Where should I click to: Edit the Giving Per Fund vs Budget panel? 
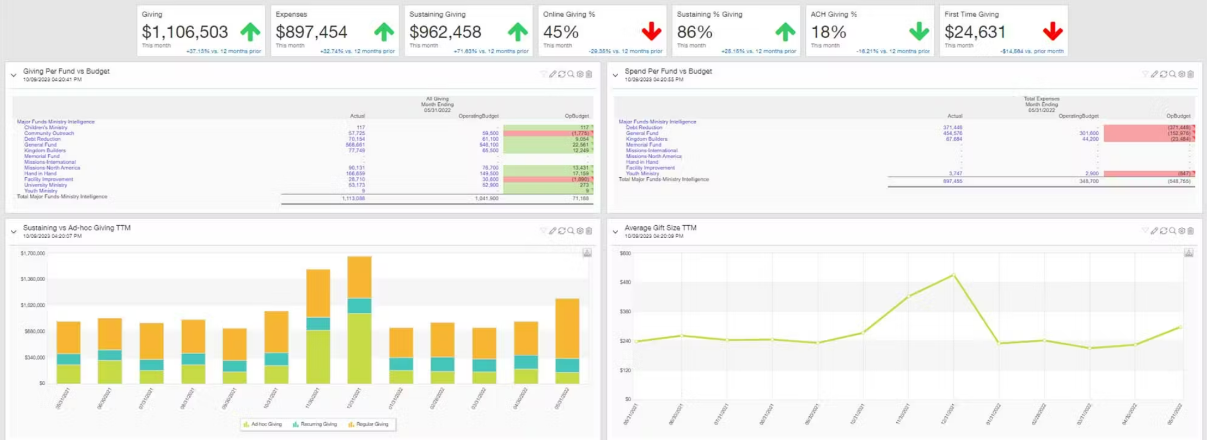coord(552,74)
